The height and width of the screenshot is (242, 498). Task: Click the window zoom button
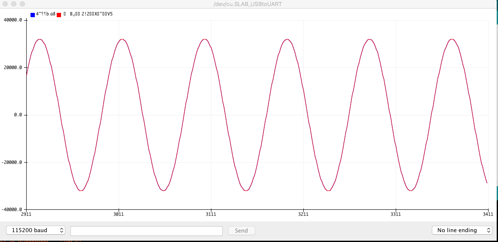pyautogui.click(x=22, y=4)
